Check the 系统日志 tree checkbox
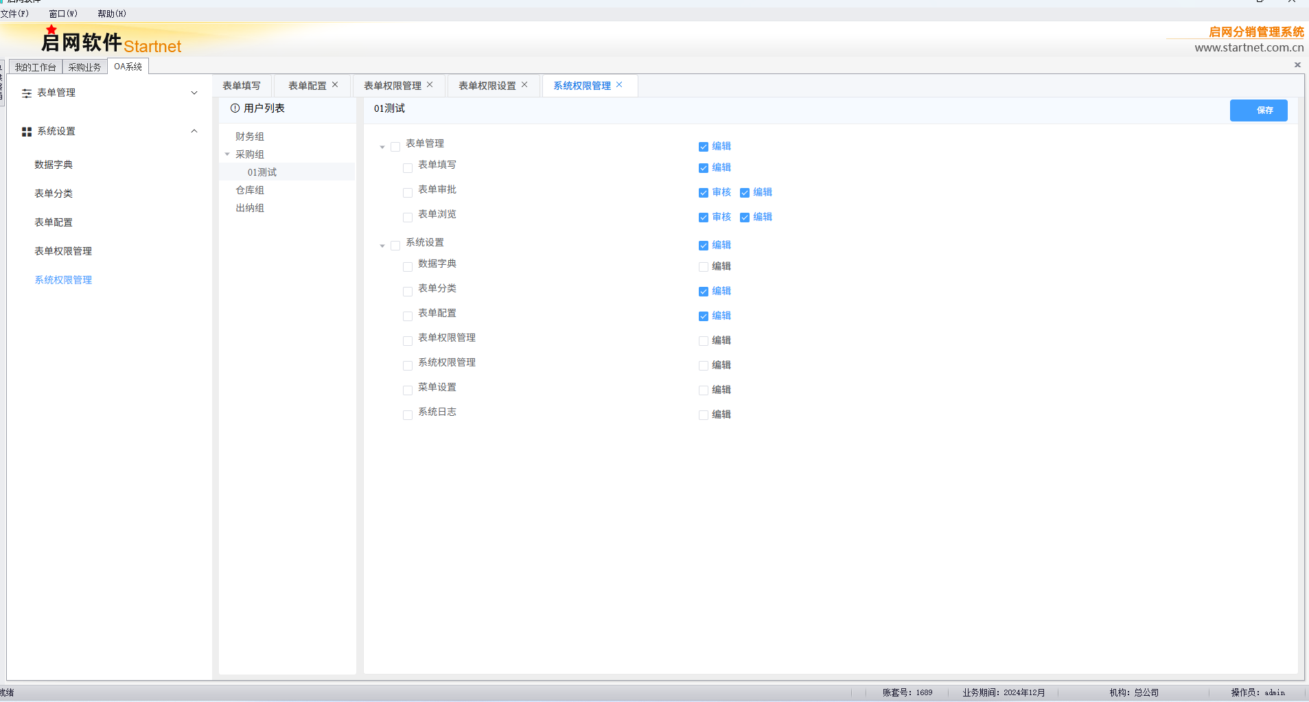Image resolution: width=1309 pixels, height=702 pixels. tap(408, 415)
